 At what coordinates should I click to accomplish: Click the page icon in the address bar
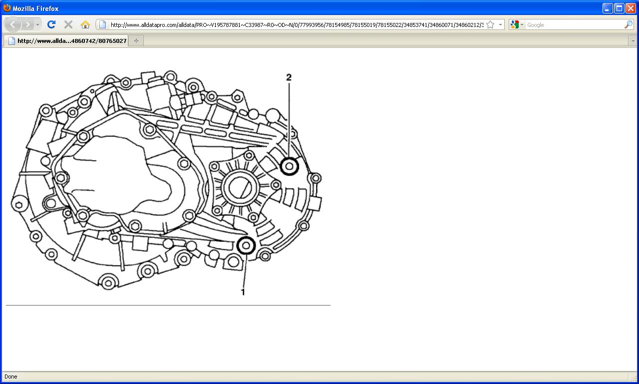pos(102,24)
